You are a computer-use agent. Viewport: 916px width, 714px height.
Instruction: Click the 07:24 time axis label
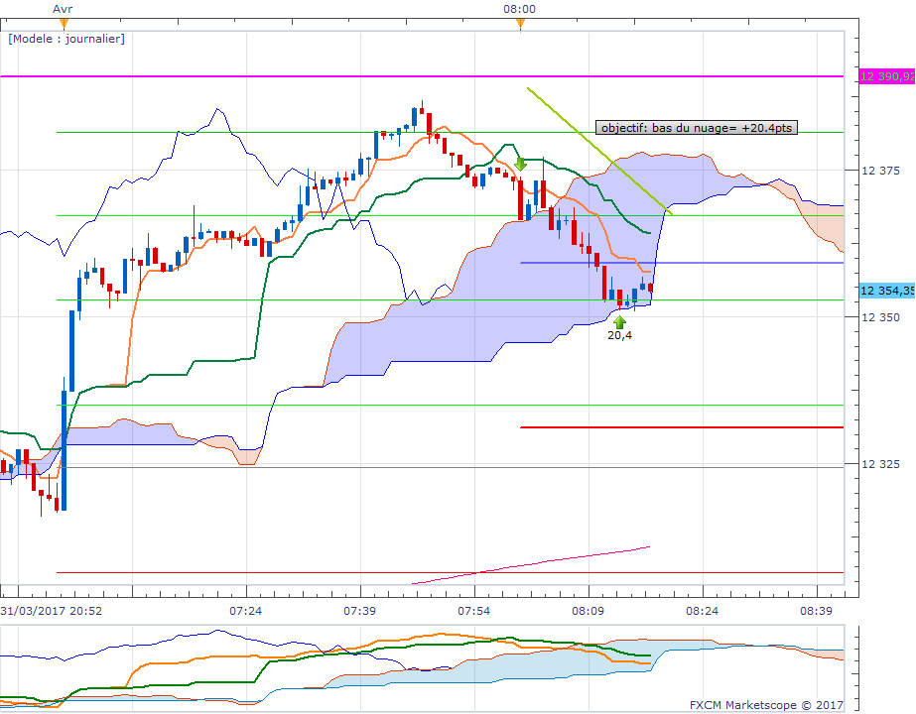(x=245, y=611)
